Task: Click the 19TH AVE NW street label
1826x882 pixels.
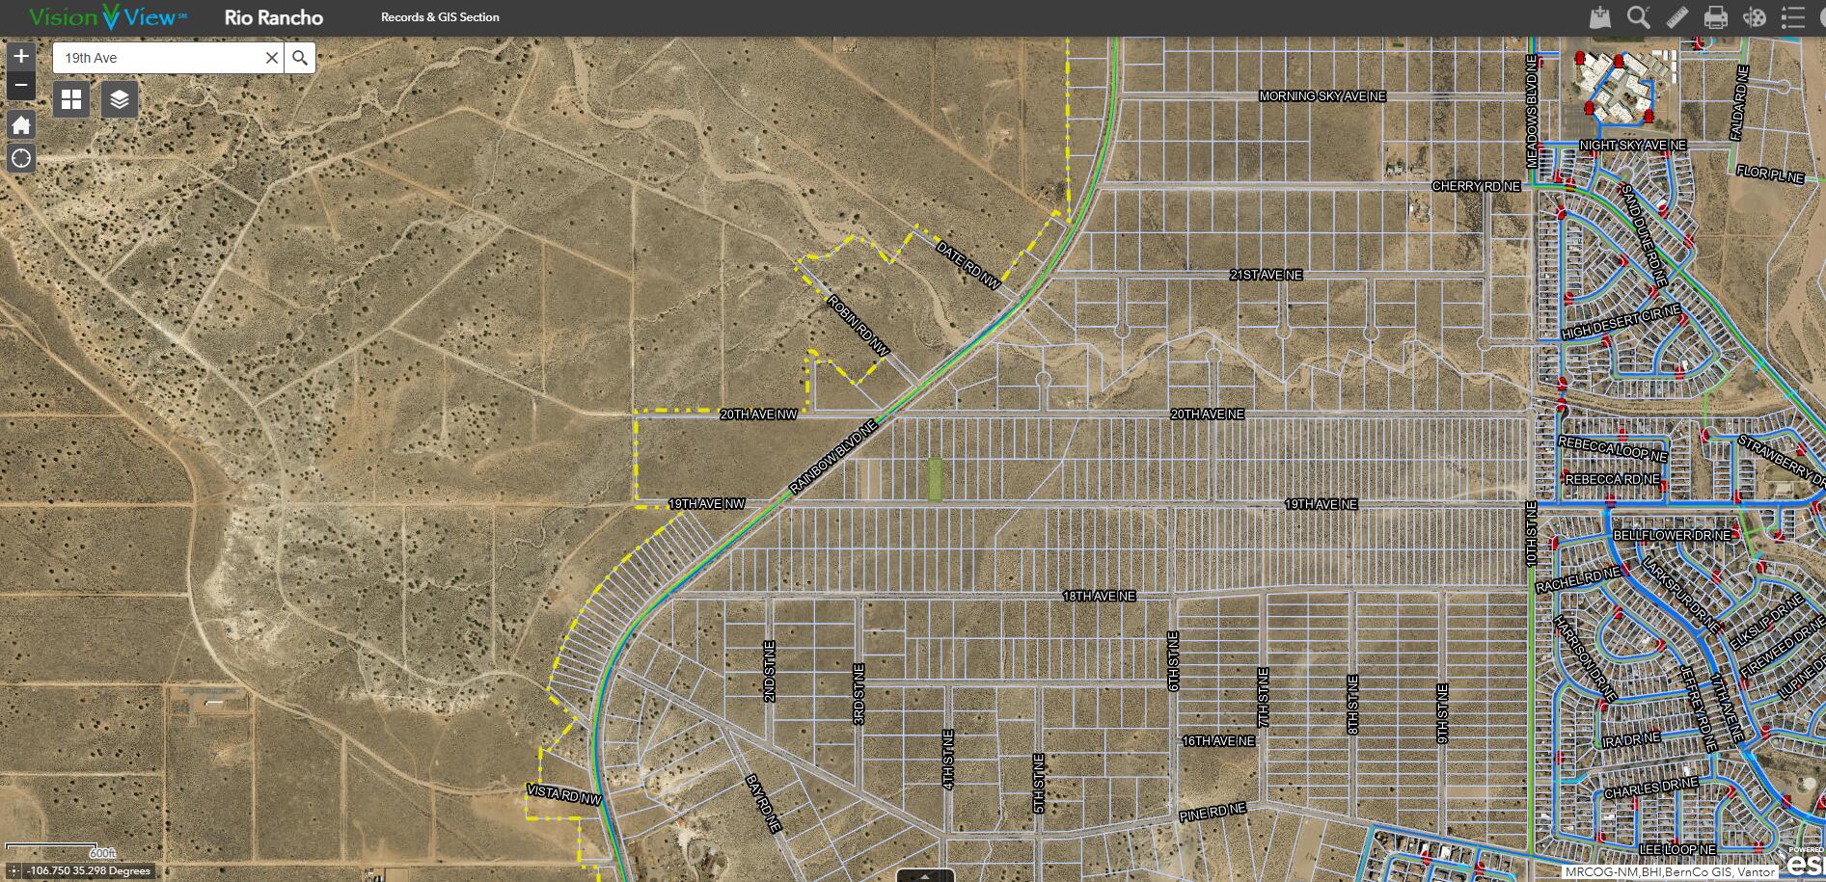Action: tap(707, 504)
